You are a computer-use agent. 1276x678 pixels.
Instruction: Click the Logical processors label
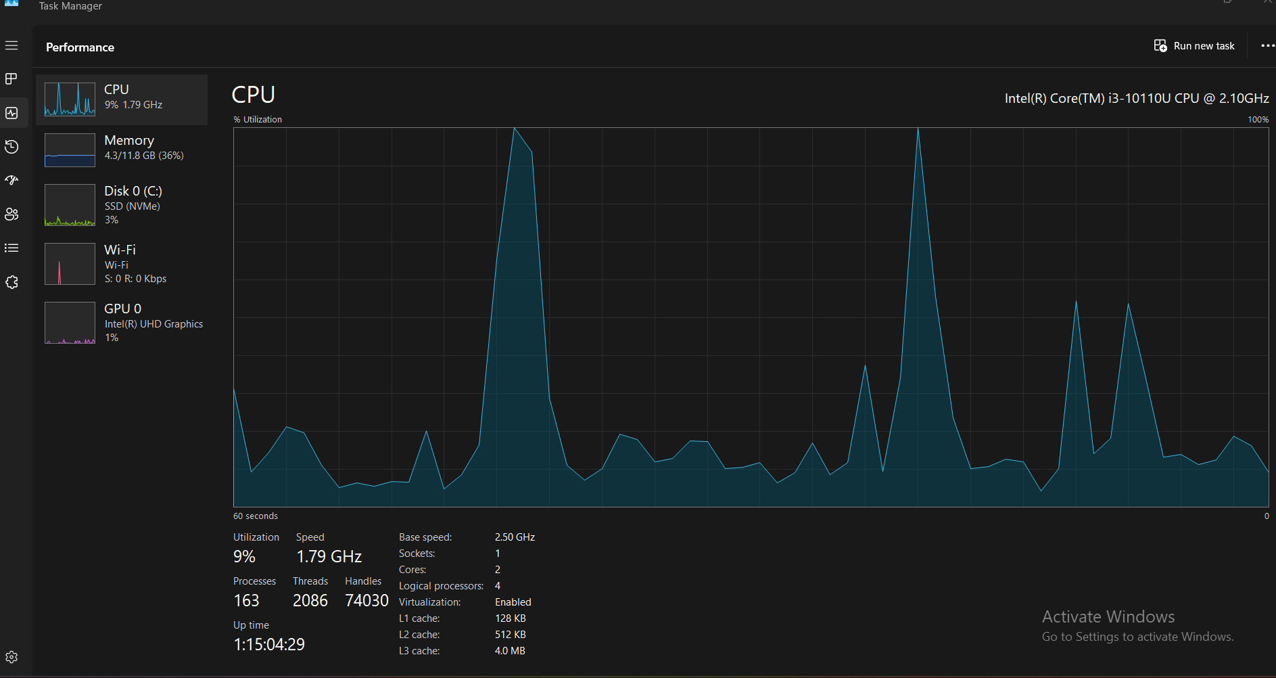click(442, 586)
